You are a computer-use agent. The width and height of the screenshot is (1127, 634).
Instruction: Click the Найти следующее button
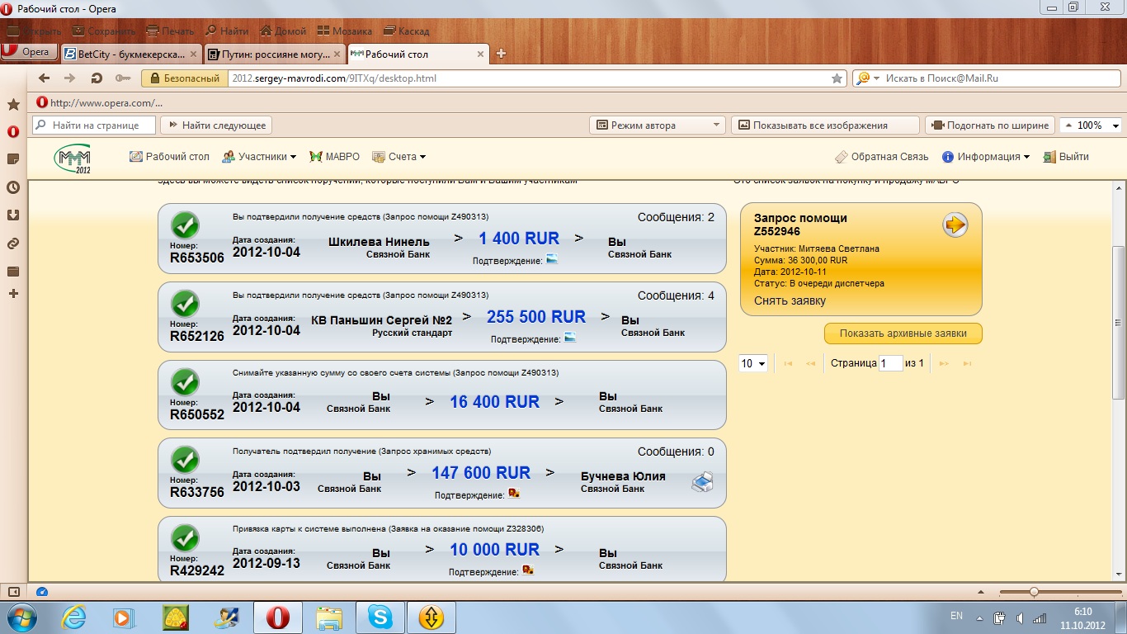click(x=216, y=125)
